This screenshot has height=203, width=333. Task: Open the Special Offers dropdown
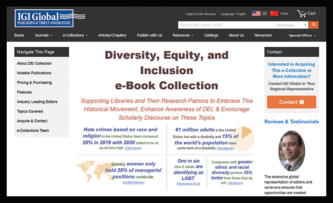(x=302, y=36)
